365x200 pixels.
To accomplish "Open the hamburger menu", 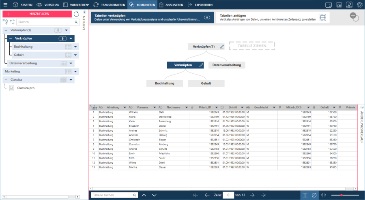I will point(5,5).
